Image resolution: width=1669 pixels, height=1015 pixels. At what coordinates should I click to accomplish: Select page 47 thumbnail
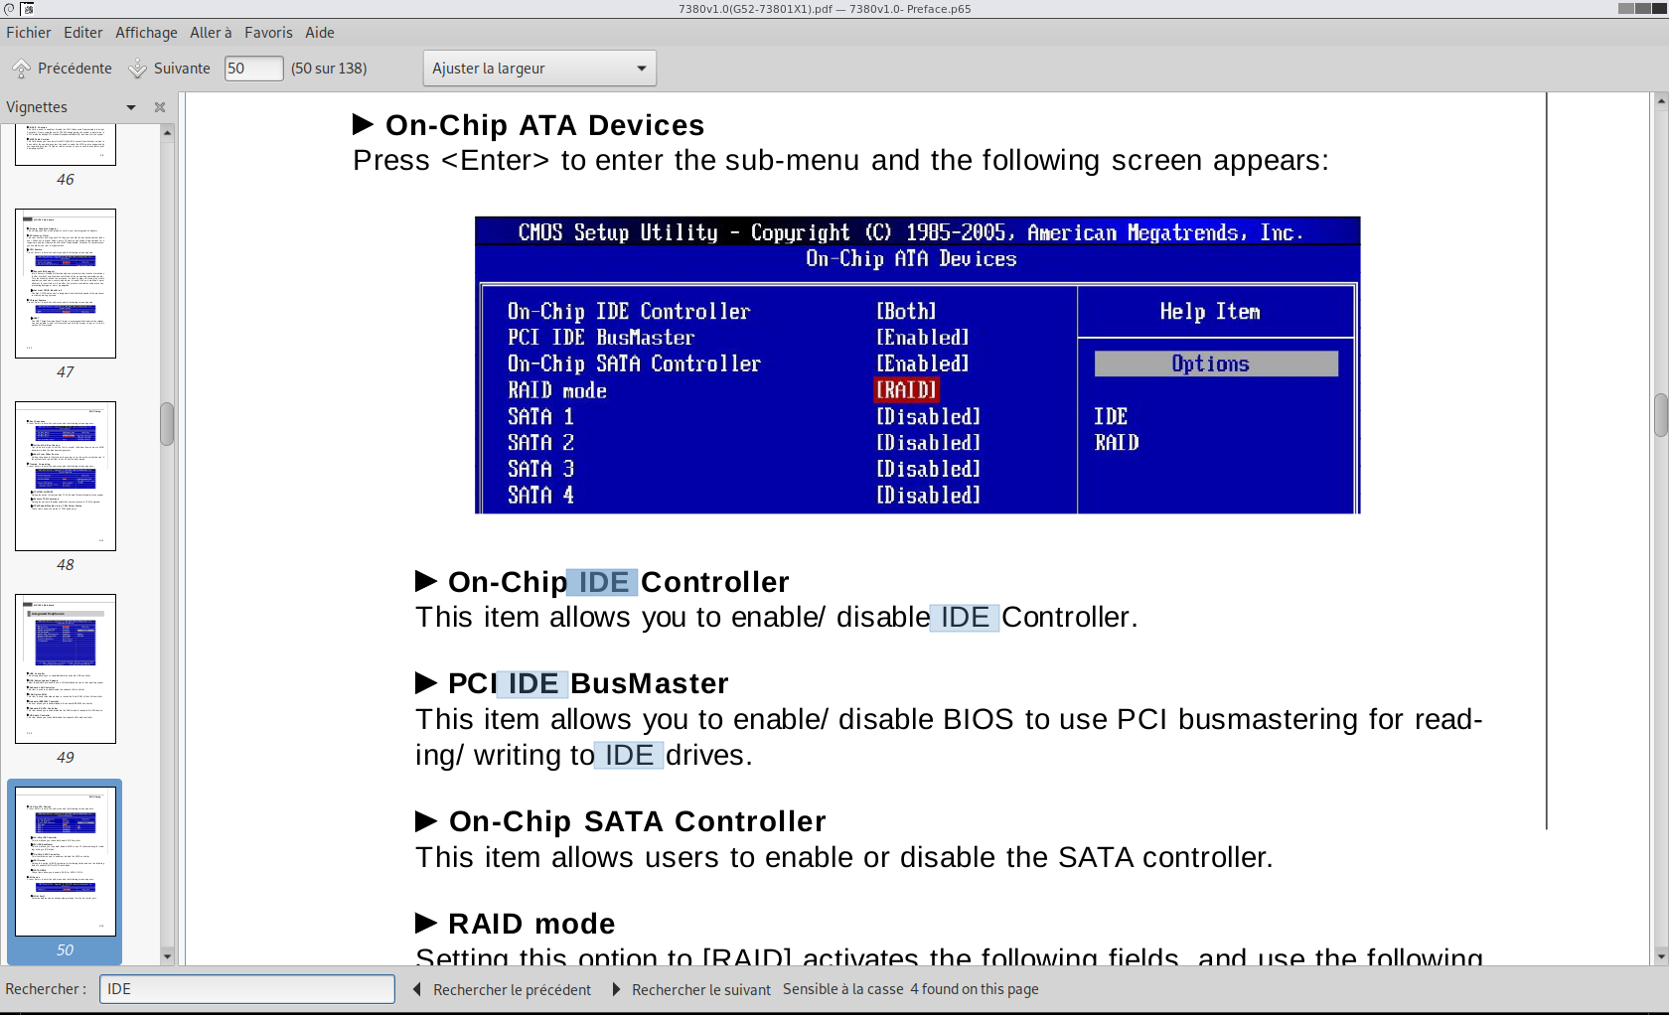[x=66, y=283]
